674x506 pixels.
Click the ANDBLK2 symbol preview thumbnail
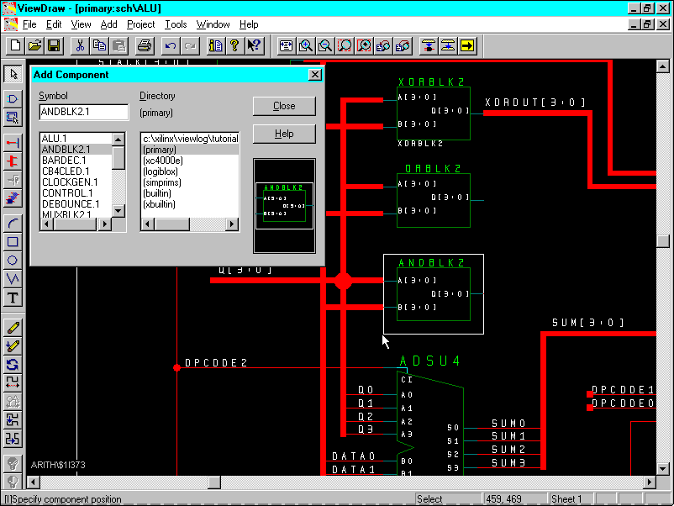click(x=284, y=206)
